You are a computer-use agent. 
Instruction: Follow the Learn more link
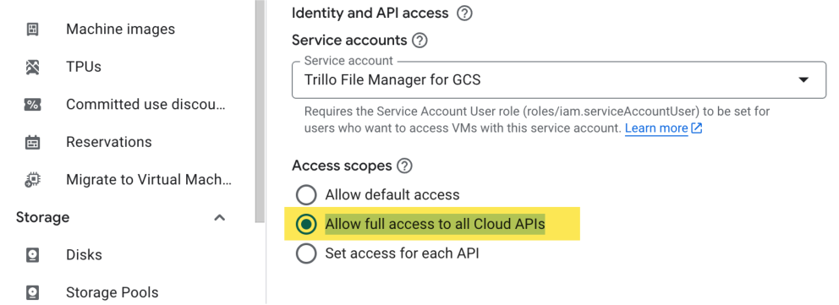(656, 128)
